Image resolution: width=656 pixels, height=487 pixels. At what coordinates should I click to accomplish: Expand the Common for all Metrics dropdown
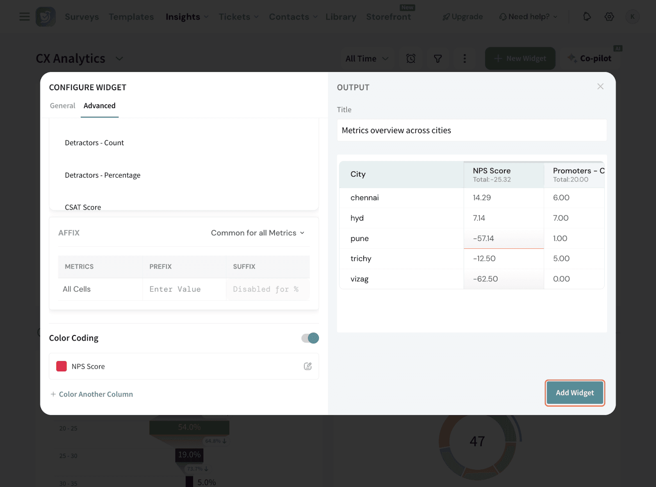[258, 233]
